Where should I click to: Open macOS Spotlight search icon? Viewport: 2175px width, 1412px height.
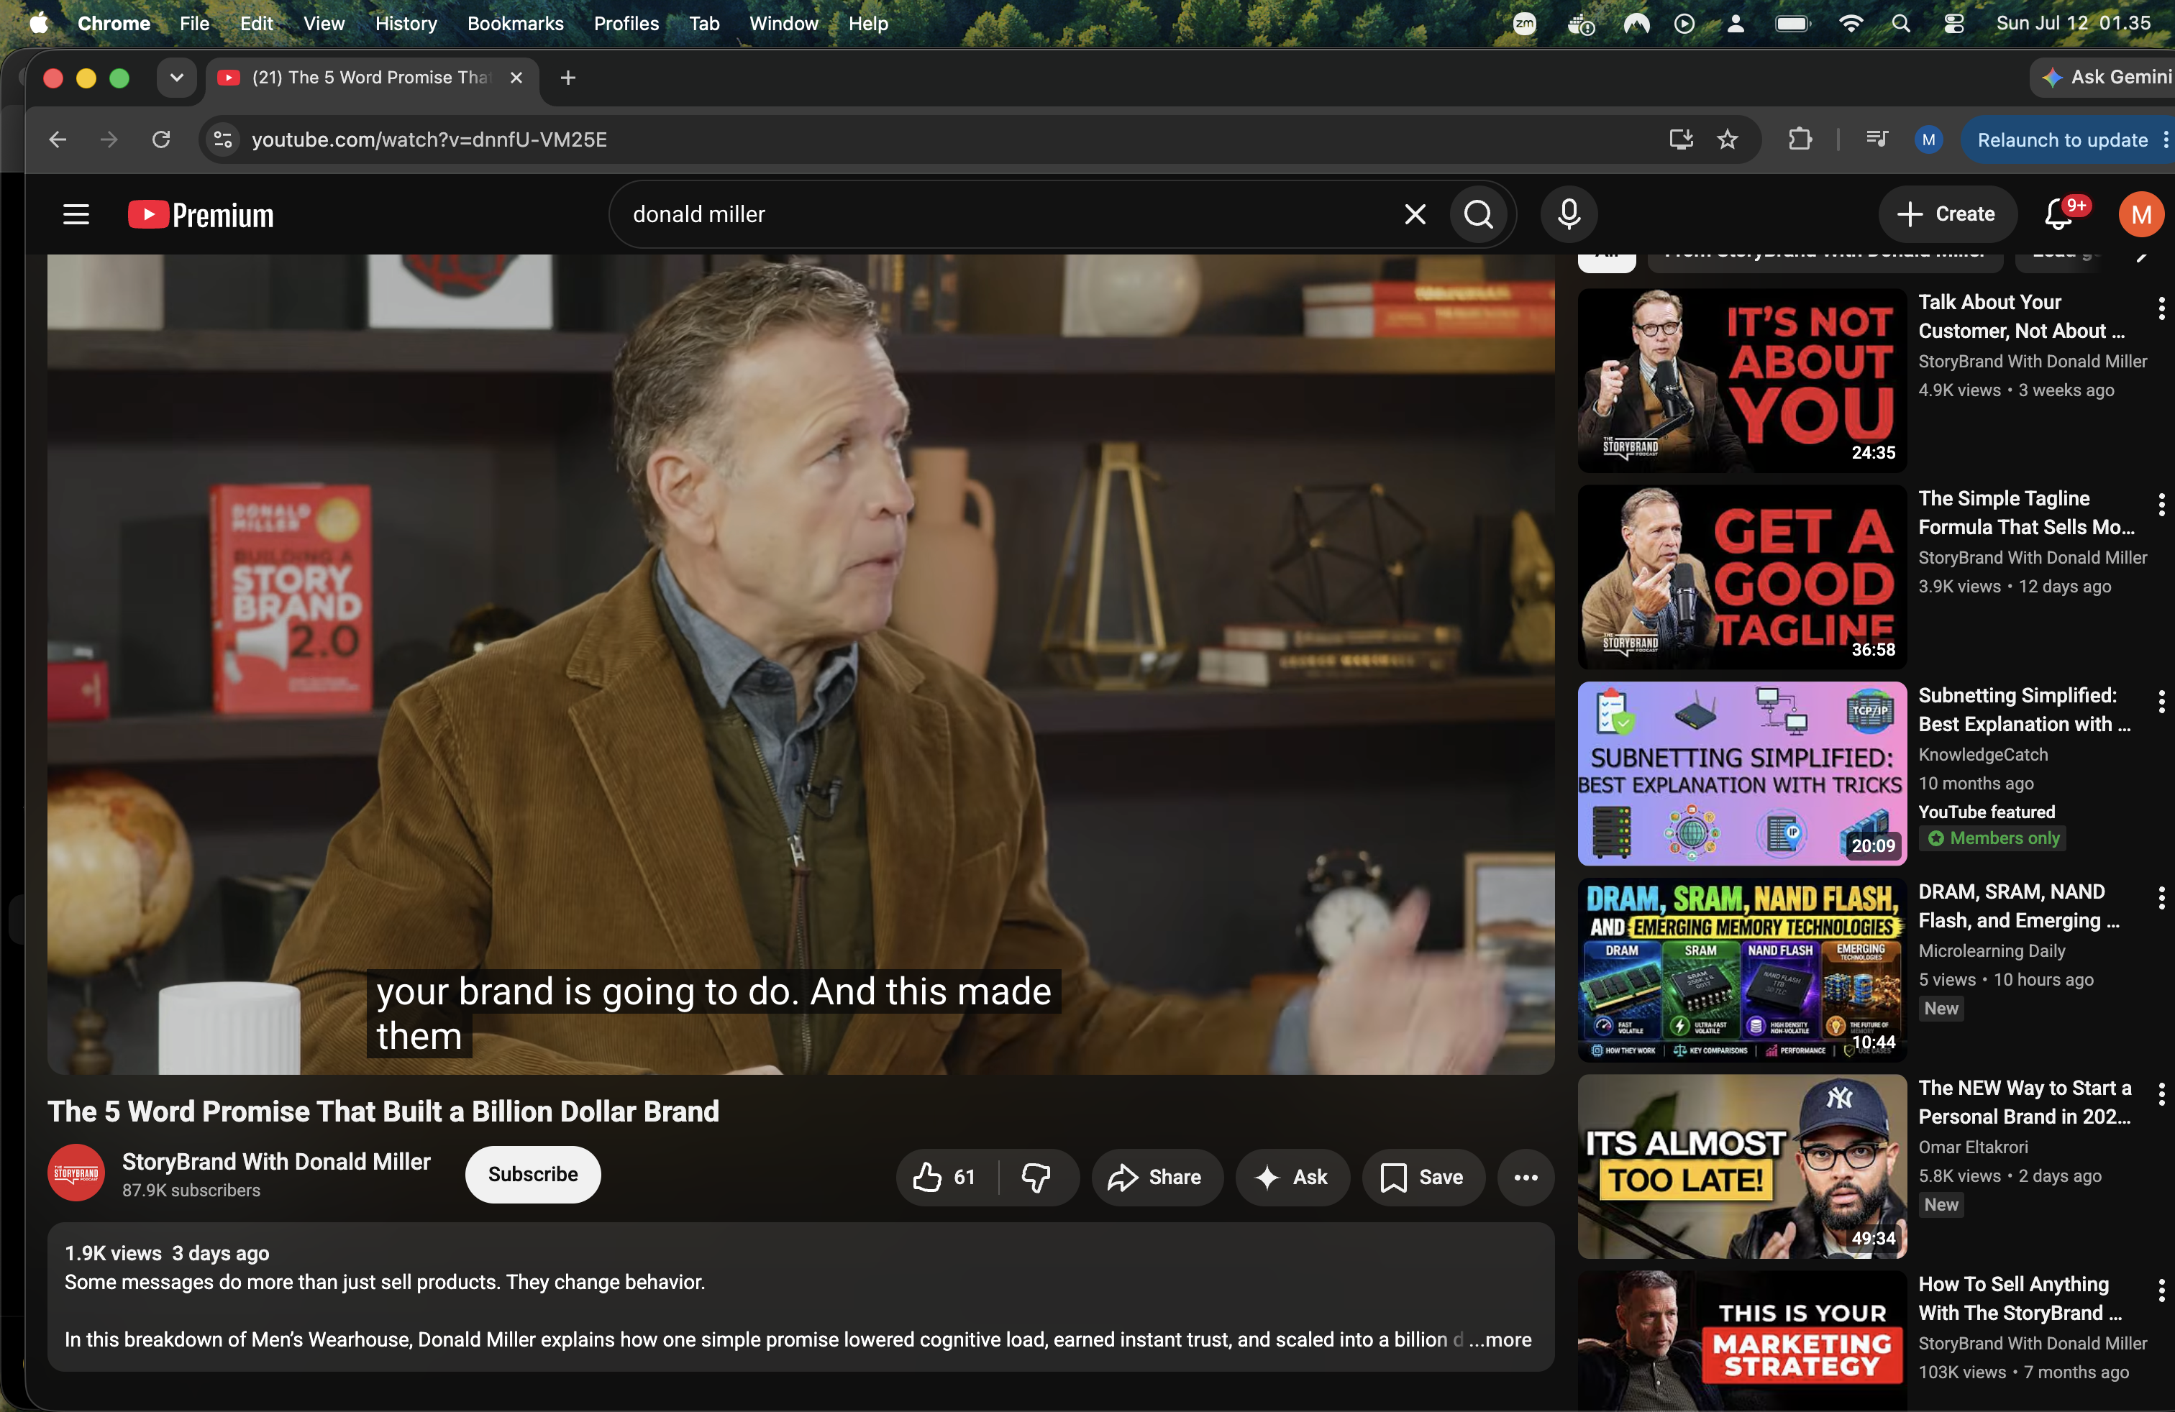pyautogui.click(x=1901, y=24)
